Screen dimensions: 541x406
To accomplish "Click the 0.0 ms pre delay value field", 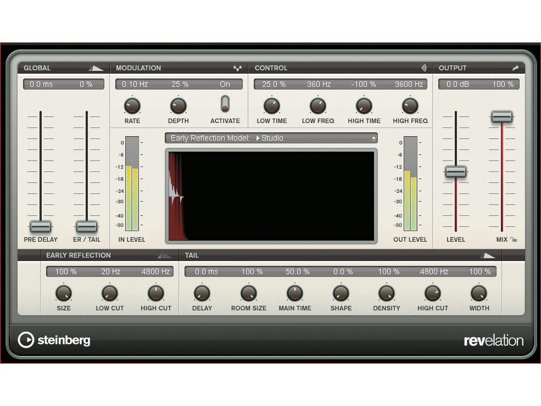I will click(x=41, y=84).
